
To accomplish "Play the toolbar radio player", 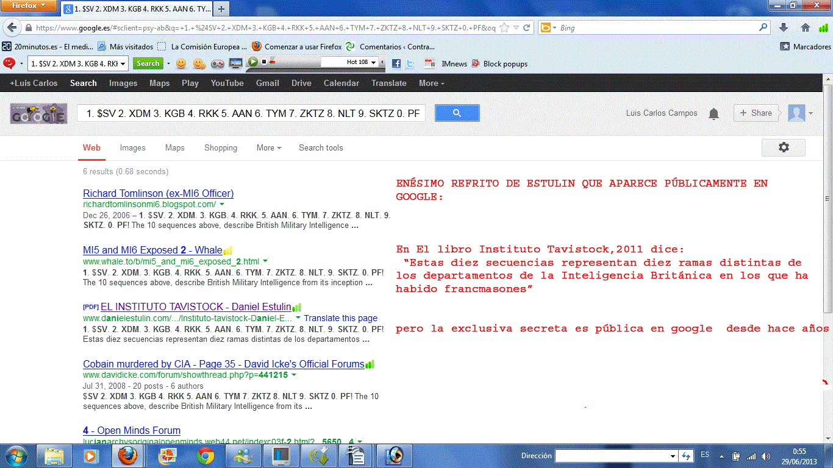I will pyautogui.click(x=252, y=62).
